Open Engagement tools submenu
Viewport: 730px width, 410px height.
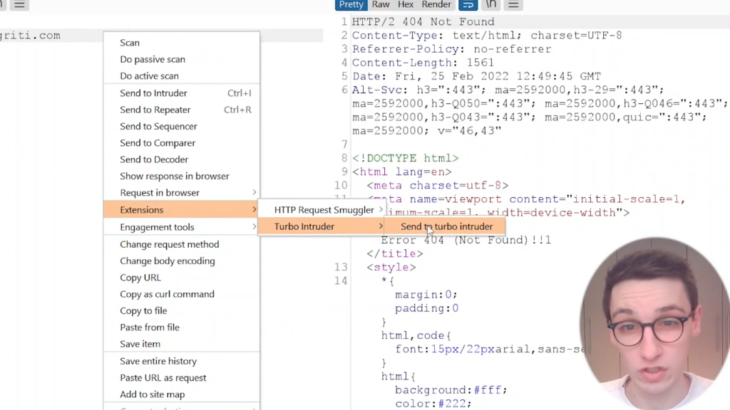click(182, 227)
